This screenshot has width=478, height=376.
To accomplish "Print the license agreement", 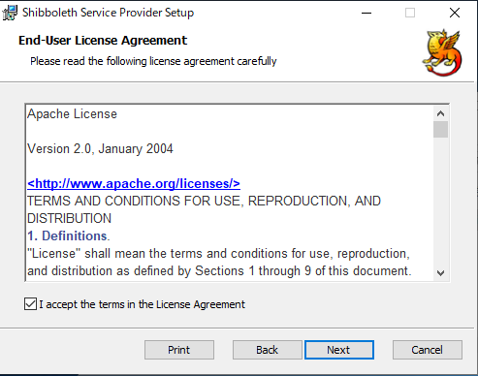I will pyautogui.click(x=179, y=350).
